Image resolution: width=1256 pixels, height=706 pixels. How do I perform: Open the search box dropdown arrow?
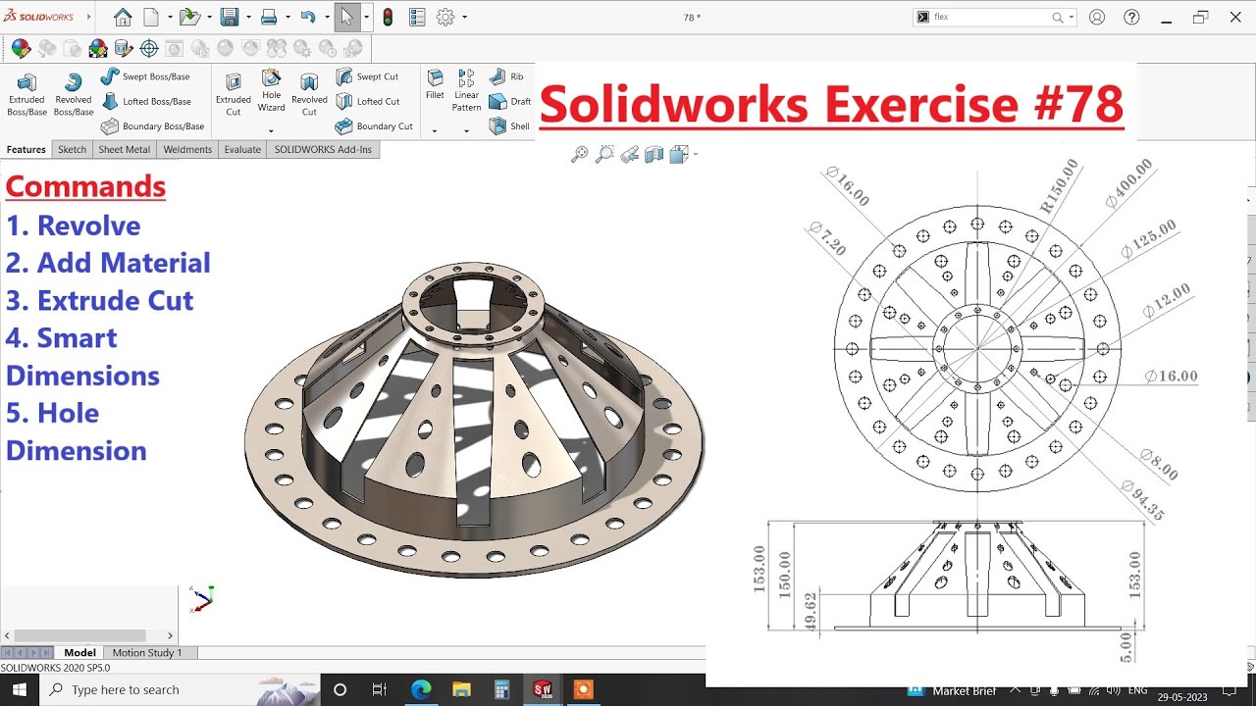(x=1071, y=18)
